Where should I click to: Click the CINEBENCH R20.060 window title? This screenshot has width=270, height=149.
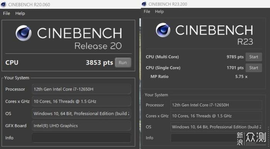(29, 5)
